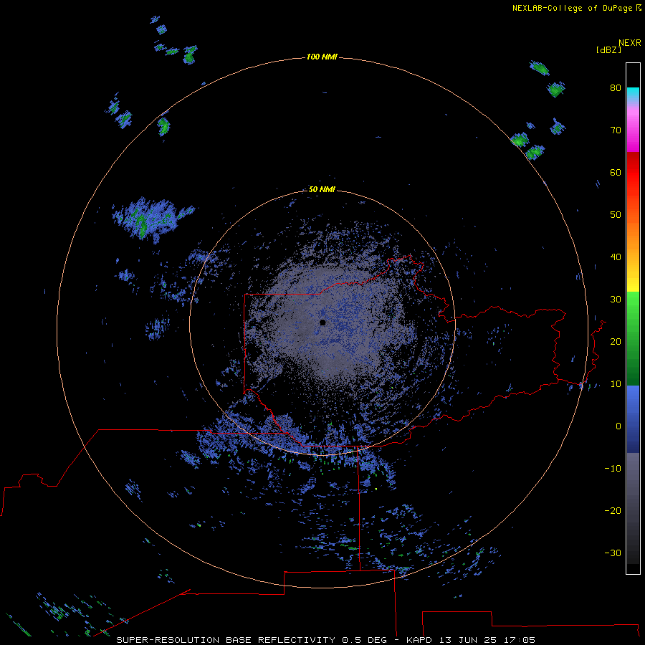Click the -20 dBZ scale value
This screenshot has width=645, height=645.
pos(613,510)
